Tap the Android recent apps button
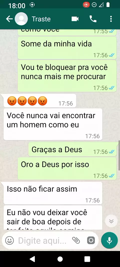The image size is (120, 267). (87, 259)
